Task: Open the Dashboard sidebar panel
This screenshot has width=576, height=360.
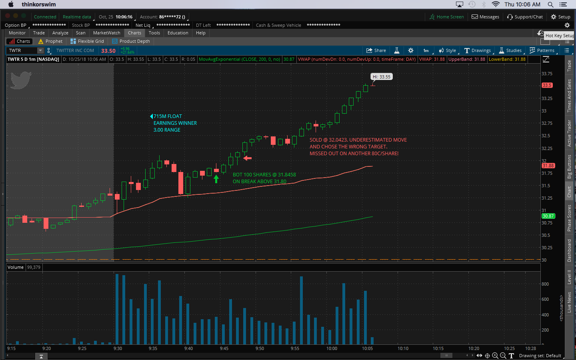Action: [x=569, y=250]
